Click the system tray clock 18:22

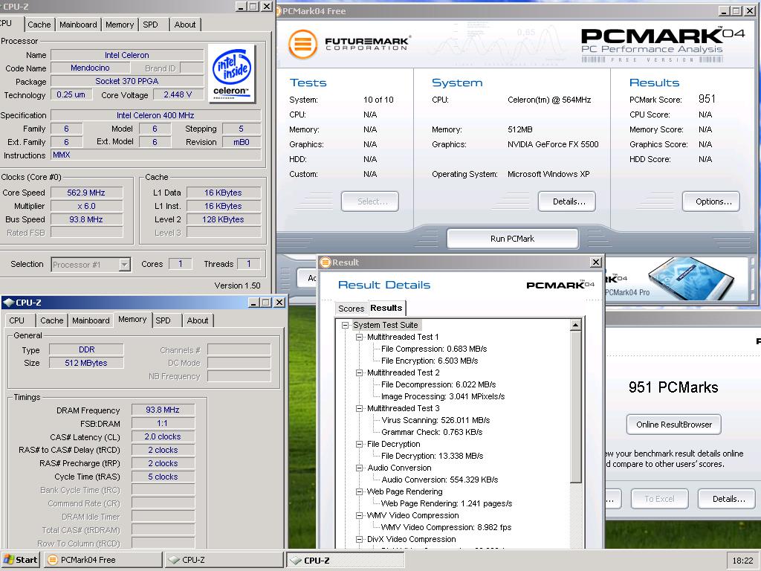pyautogui.click(x=742, y=561)
